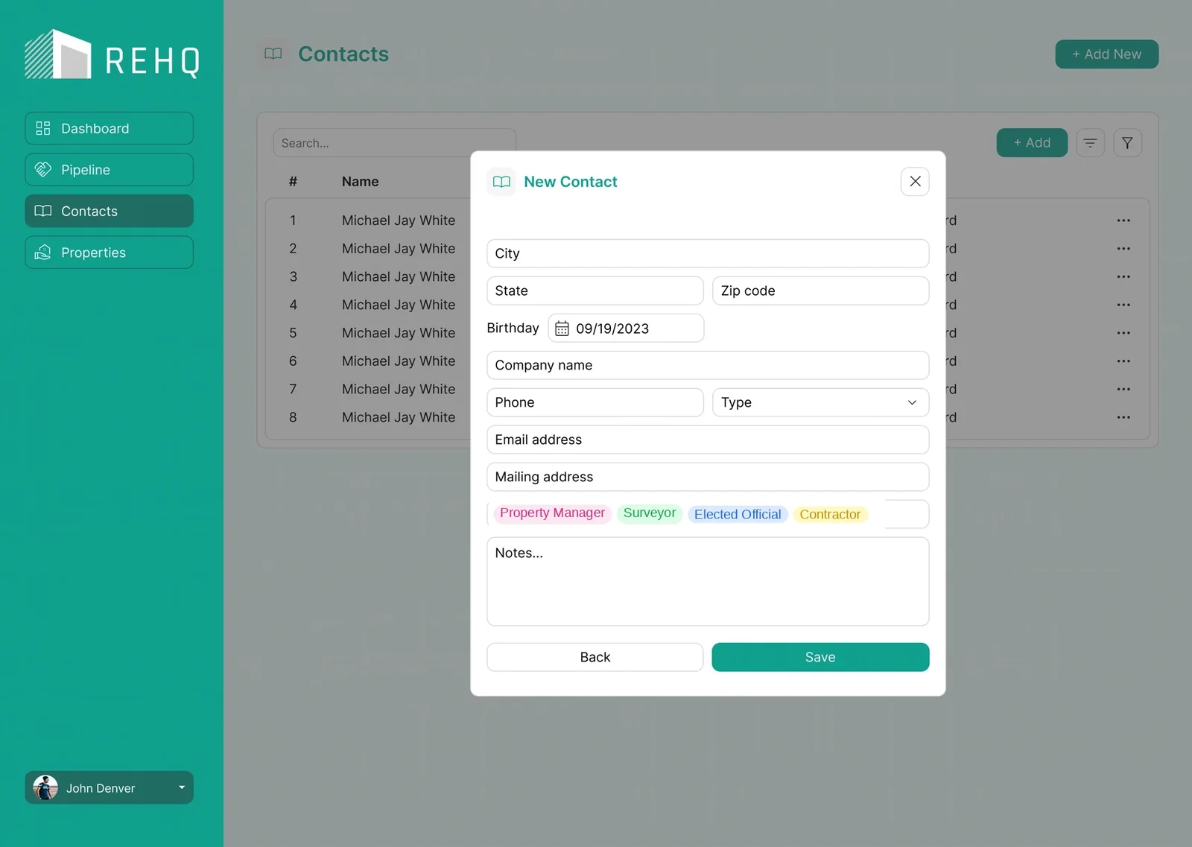Expand the Type dropdown chevron
The width and height of the screenshot is (1192, 847).
click(912, 402)
